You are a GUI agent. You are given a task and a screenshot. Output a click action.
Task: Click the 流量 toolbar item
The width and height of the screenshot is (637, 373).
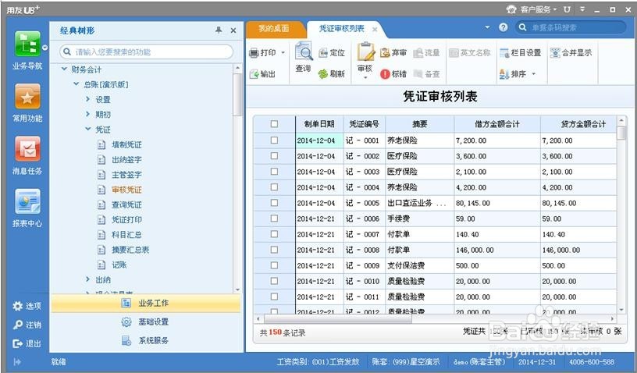click(x=426, y=53)
